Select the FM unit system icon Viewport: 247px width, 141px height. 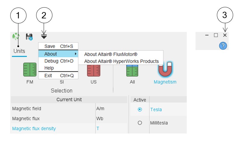click(30, 70)
